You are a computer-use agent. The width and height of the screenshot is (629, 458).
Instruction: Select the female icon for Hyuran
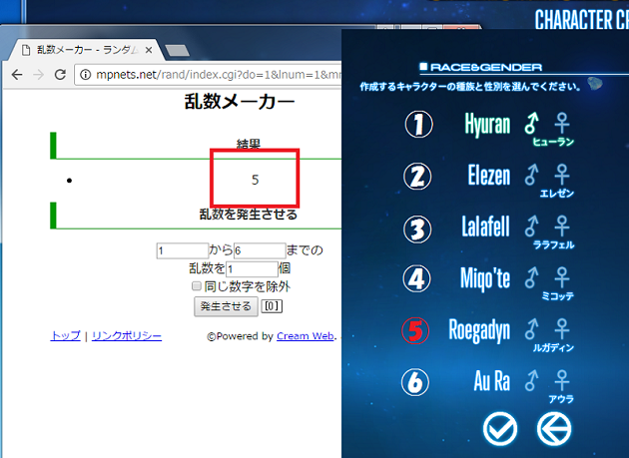click(561, 123)
